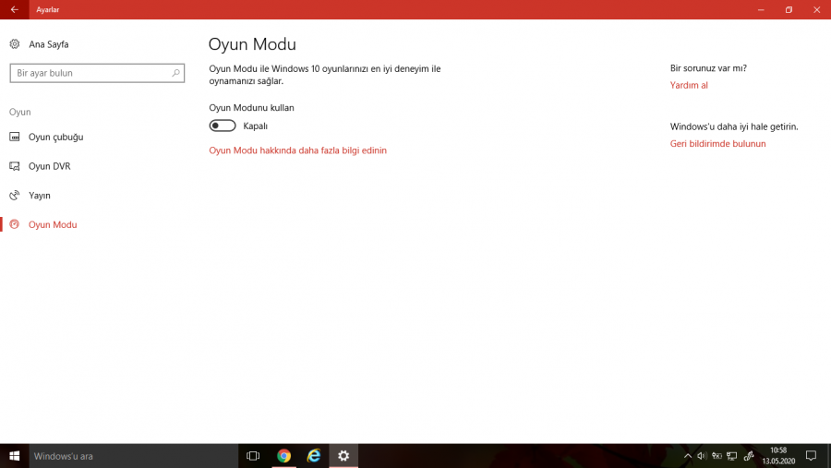Click the Windows'u ara taskbar search box
The height and width of the screenshot is (468, 831).
coord(129,456)
